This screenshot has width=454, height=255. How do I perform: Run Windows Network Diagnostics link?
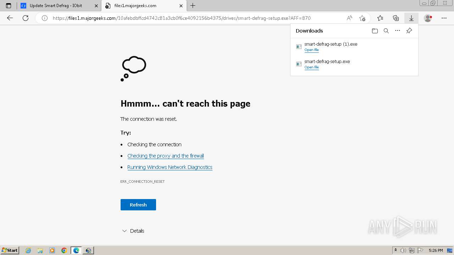pos(170,167)
